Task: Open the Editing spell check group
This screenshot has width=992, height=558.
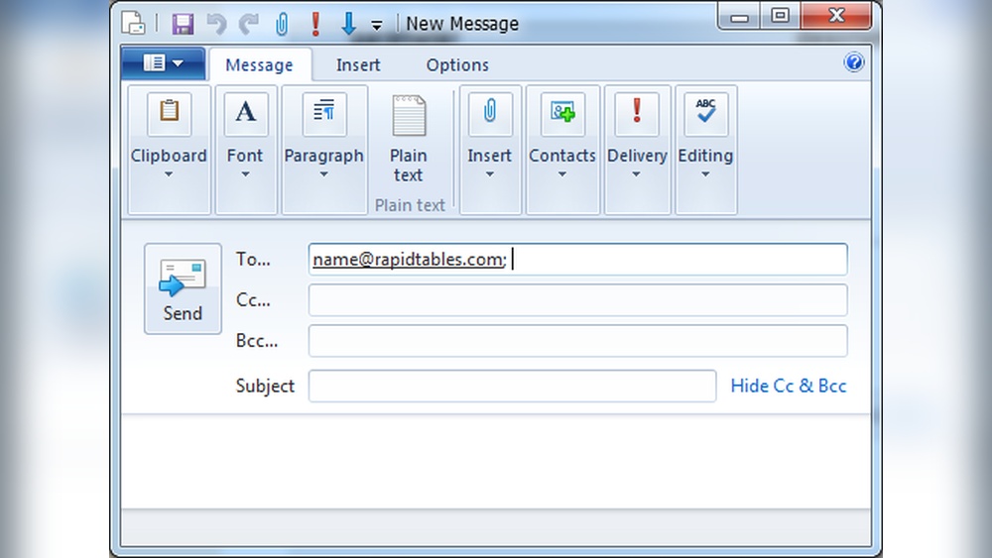Action: click(705, 149)
